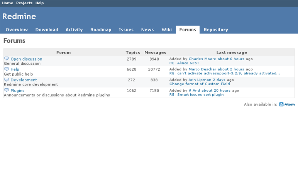Open the Help forum link
This screenshot has height=175, width=298.
[x=15, y=69]
